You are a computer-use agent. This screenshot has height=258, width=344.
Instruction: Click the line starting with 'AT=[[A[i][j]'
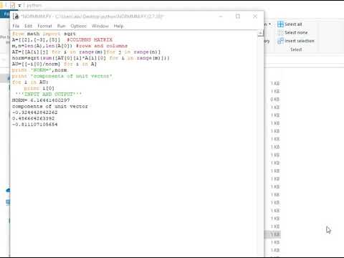click(x=87, y=52)
